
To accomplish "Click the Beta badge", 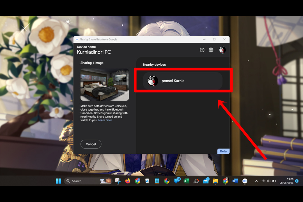I will coord(223,151).
